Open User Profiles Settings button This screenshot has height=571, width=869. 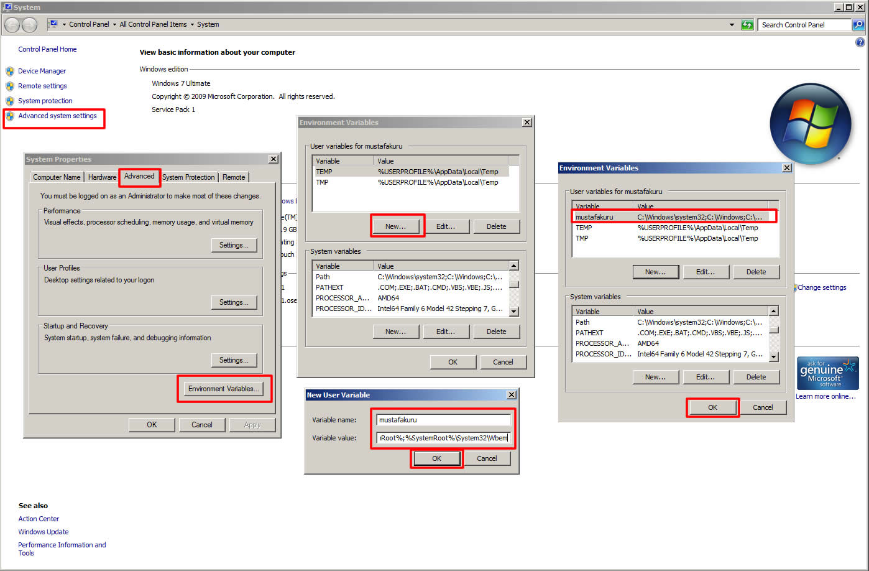[x=234, y=302]
